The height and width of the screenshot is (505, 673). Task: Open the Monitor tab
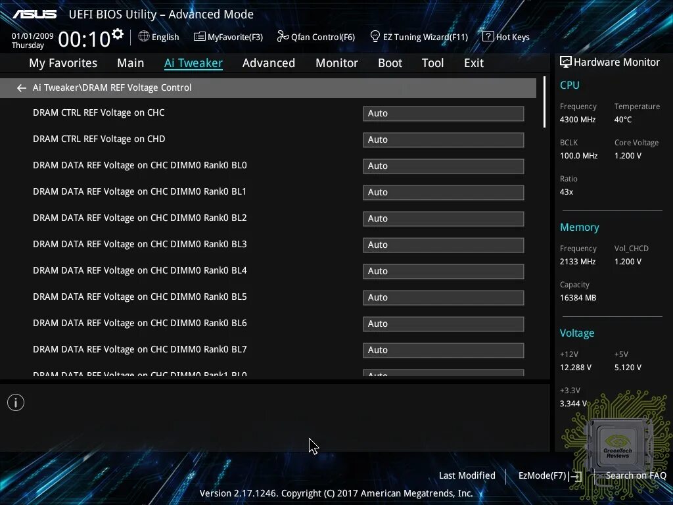pyautogui.click(x=336, y=63)
